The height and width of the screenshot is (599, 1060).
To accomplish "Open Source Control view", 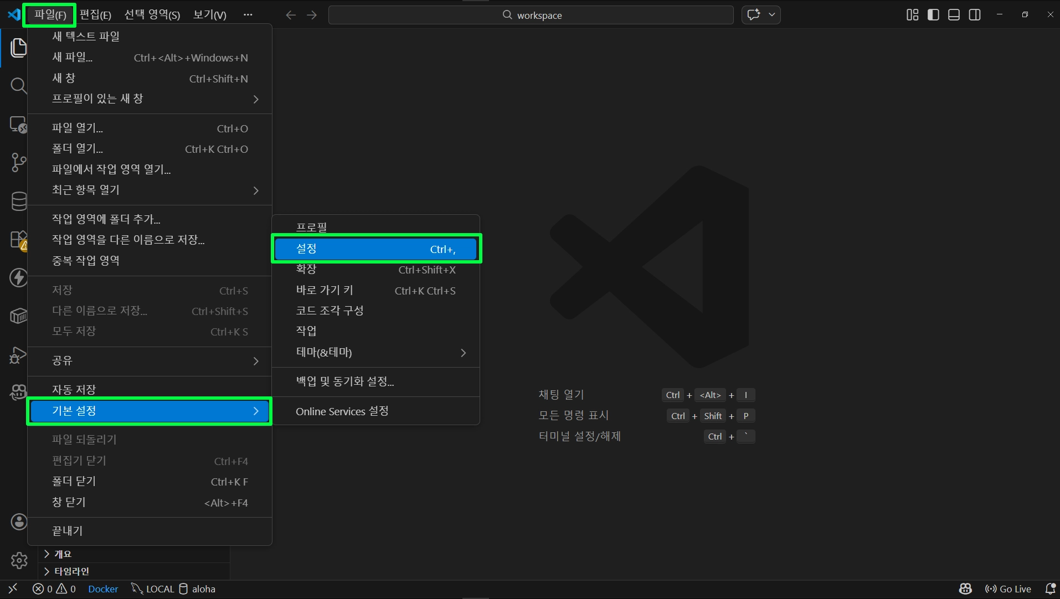I will click(18, 163).
